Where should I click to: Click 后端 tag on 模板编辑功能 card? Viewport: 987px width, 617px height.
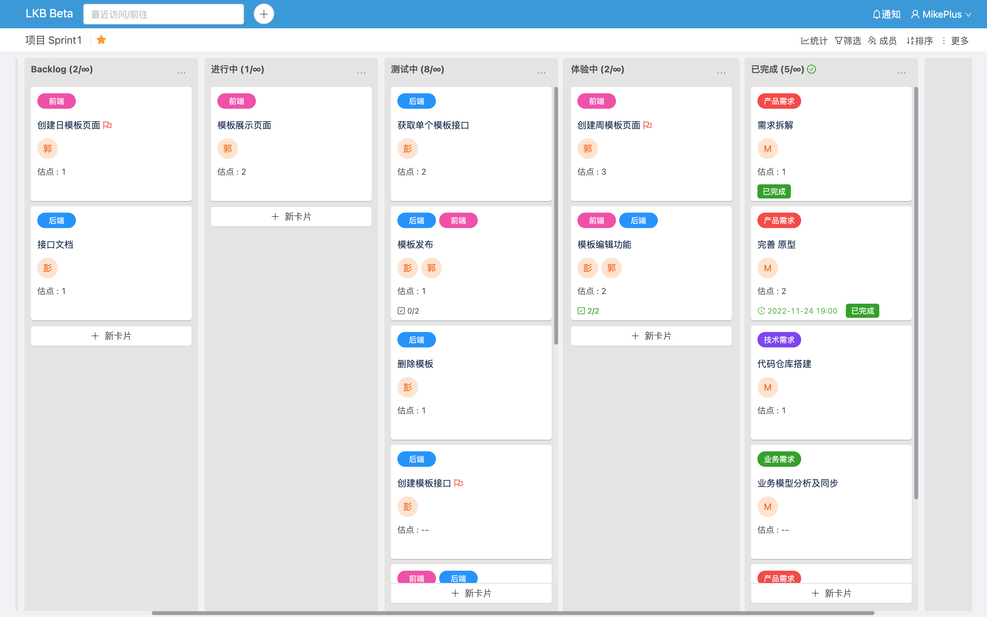(x=638, y=220)
